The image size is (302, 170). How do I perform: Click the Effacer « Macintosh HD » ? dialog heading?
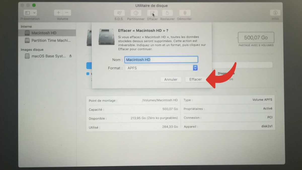(143, 30)
